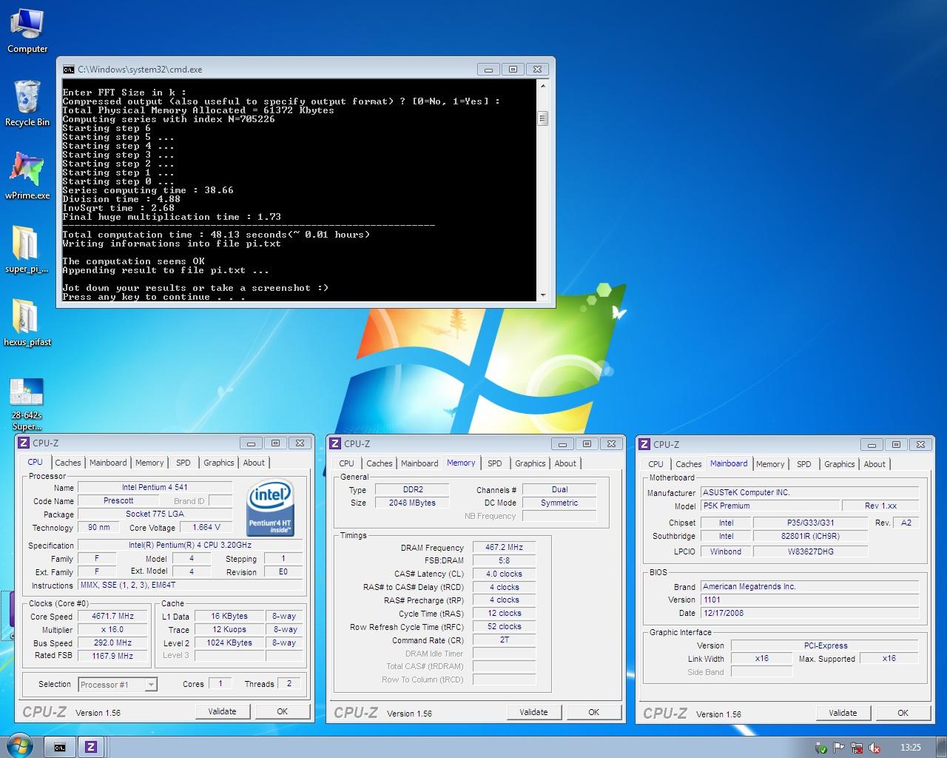Click the cmd scrollbar down arrow
This screenshot has height=758, width=947.
(x=543, y=295)
